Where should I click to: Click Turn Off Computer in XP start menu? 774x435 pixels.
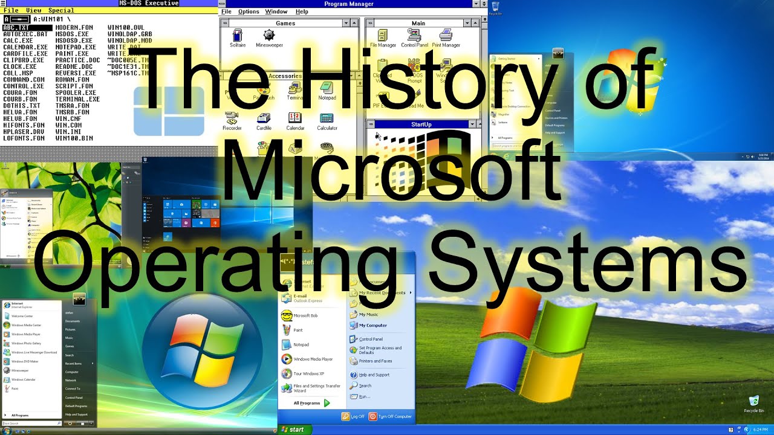[391, 416]
